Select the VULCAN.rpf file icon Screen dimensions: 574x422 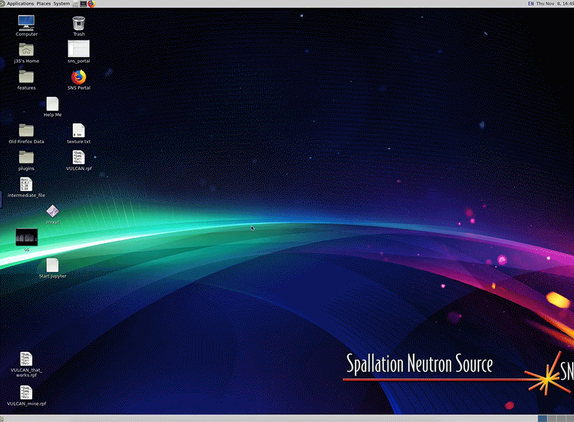coord(79,158)
